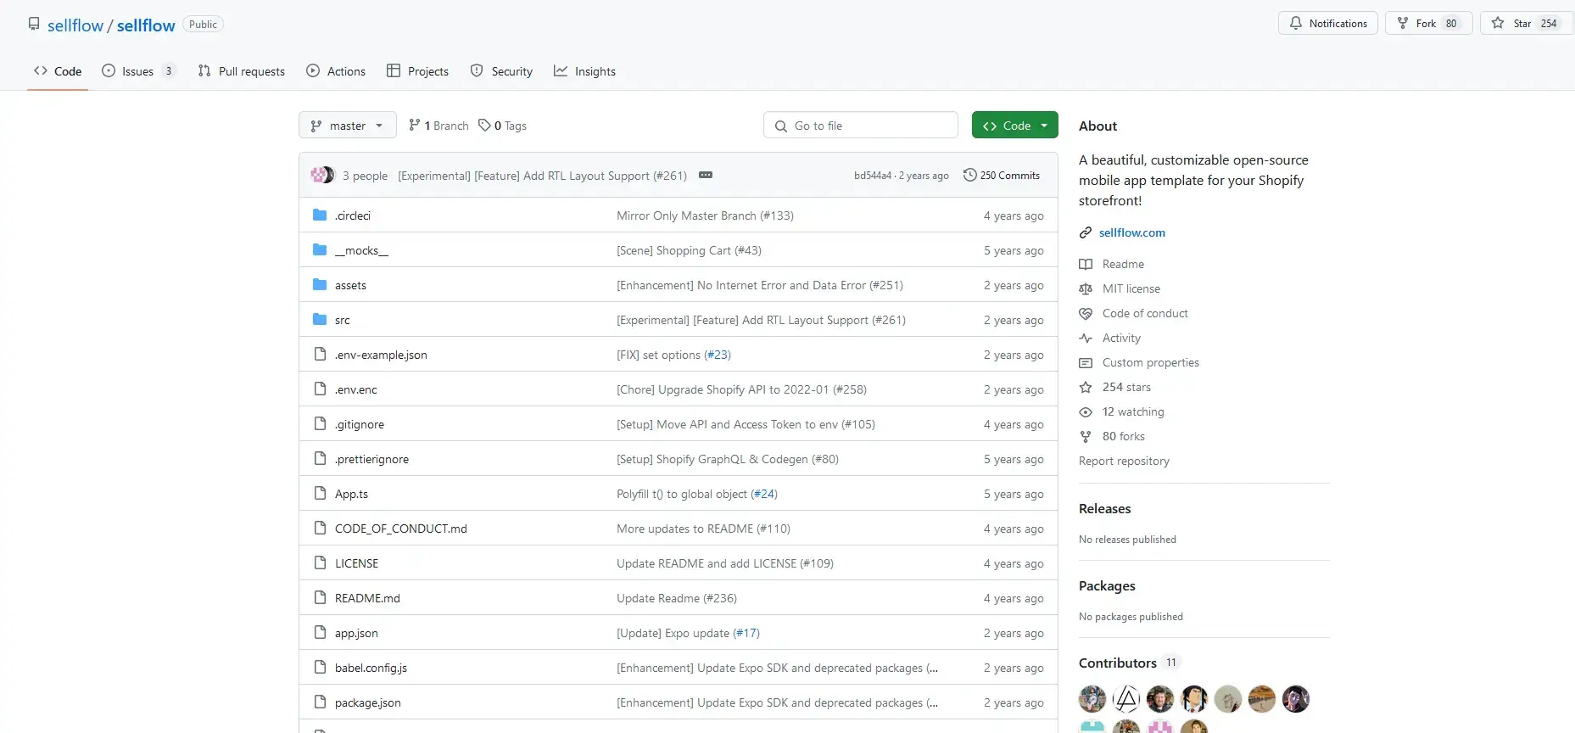View the Insights tab

point(585,71)
